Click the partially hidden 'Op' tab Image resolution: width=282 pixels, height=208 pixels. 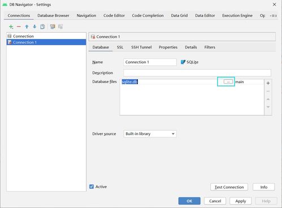262,16
